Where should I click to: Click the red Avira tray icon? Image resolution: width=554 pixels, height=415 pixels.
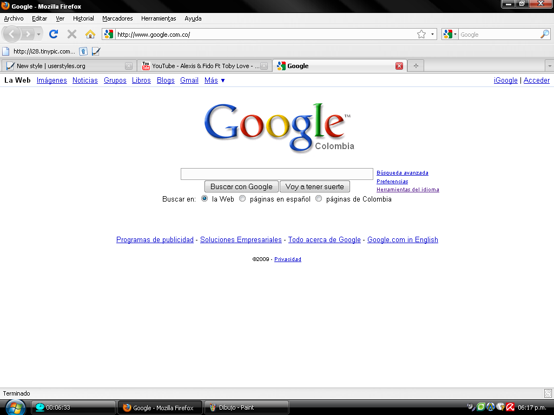pyautogui.click(x=510, y=407)
